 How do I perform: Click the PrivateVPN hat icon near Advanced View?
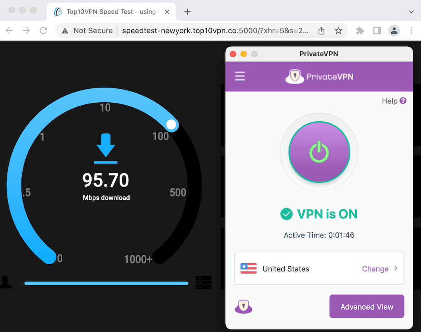243,306
